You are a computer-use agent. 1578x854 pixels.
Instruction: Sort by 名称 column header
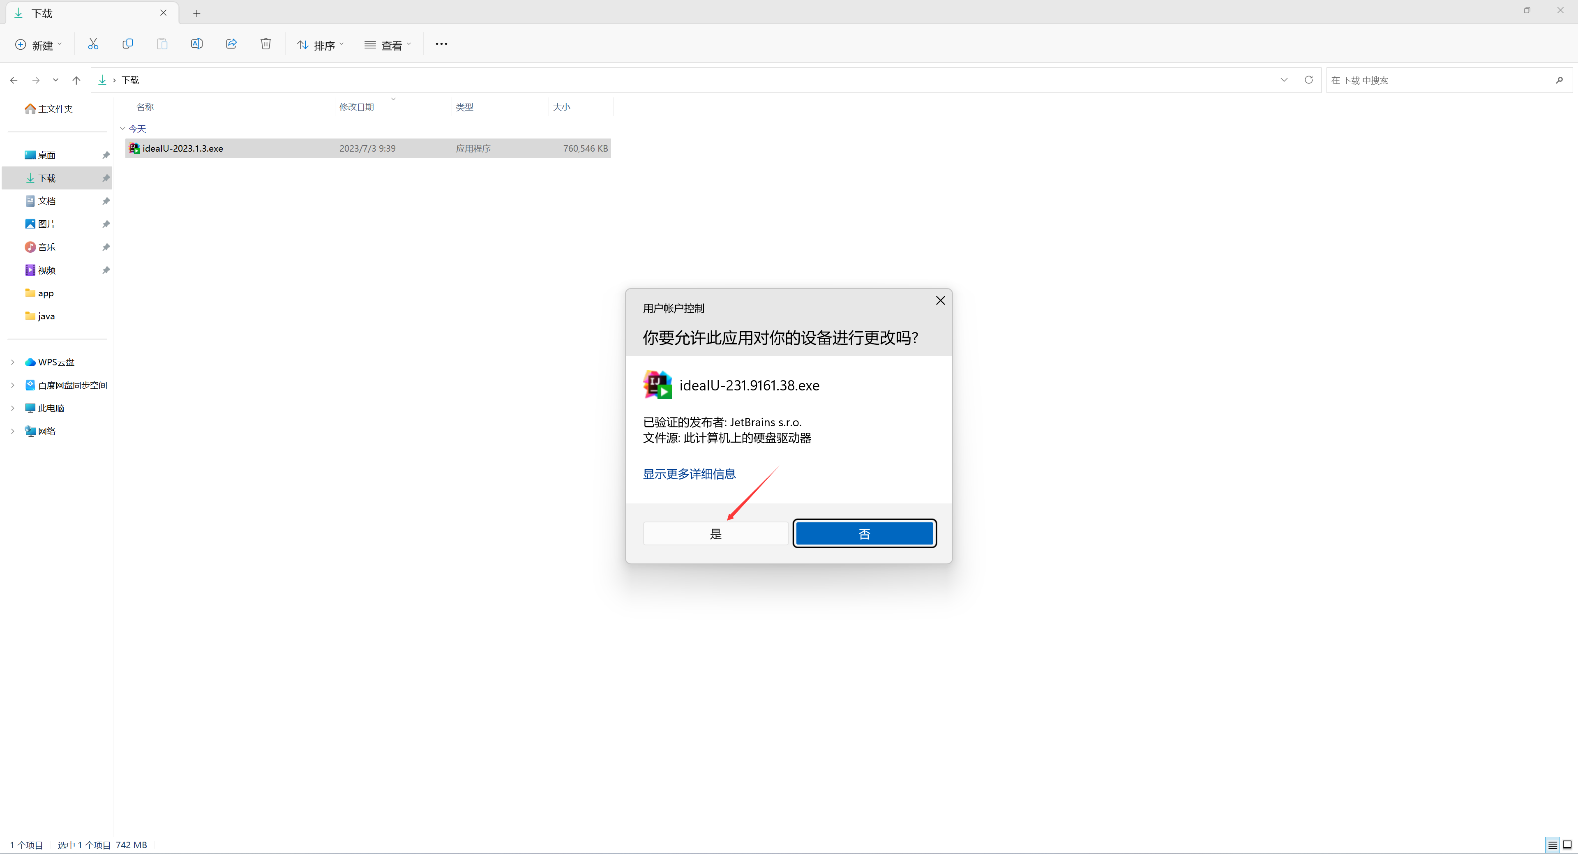(x=145, y=106)
